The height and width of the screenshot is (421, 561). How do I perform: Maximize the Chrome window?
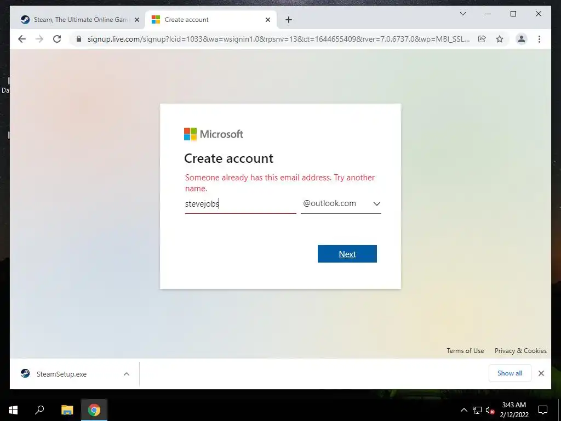513,14
